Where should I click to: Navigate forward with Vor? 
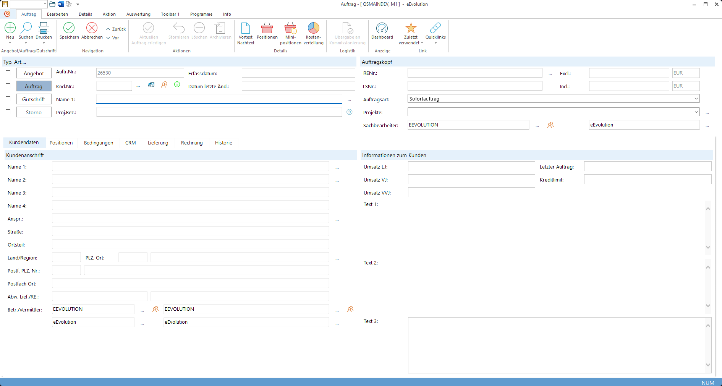(113, 38)
